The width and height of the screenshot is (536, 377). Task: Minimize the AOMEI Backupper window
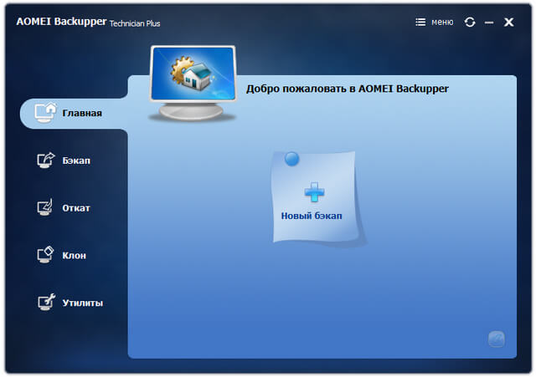click(489, 23)
